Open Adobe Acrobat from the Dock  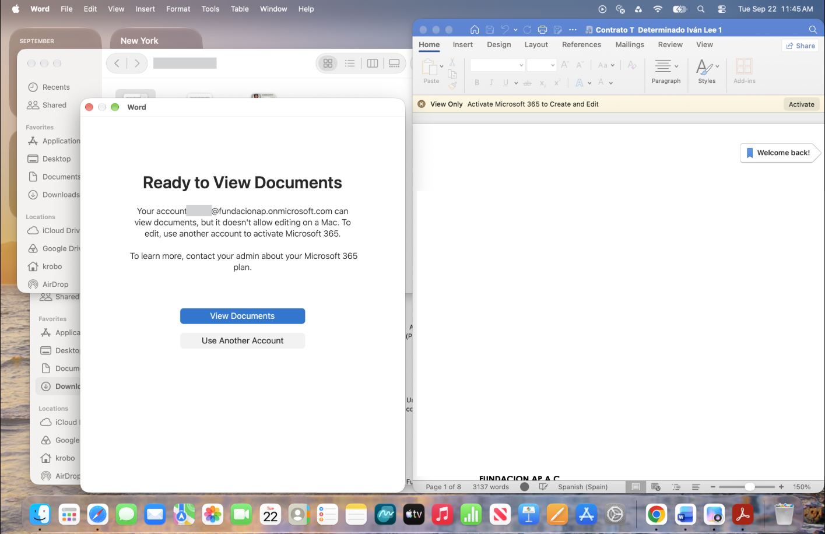742,514
